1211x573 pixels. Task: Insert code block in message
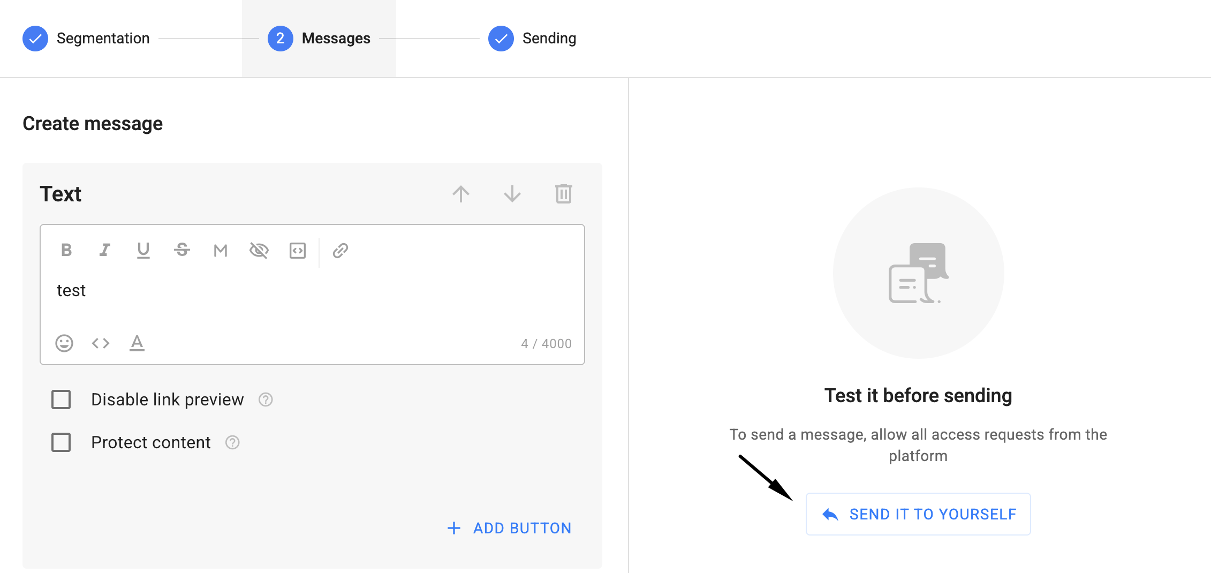[298, 250]
